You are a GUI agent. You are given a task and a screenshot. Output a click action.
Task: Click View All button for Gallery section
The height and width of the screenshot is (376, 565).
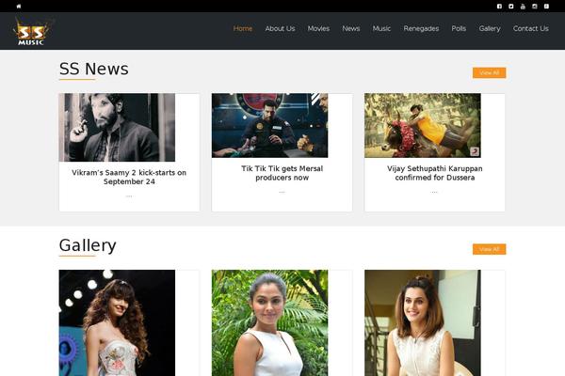click(x=490, y=249)
